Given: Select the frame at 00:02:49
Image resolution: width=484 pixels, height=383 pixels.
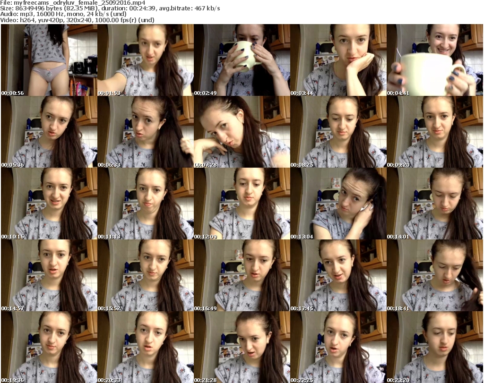Looking at the screenshot, I should click(242, 60).
